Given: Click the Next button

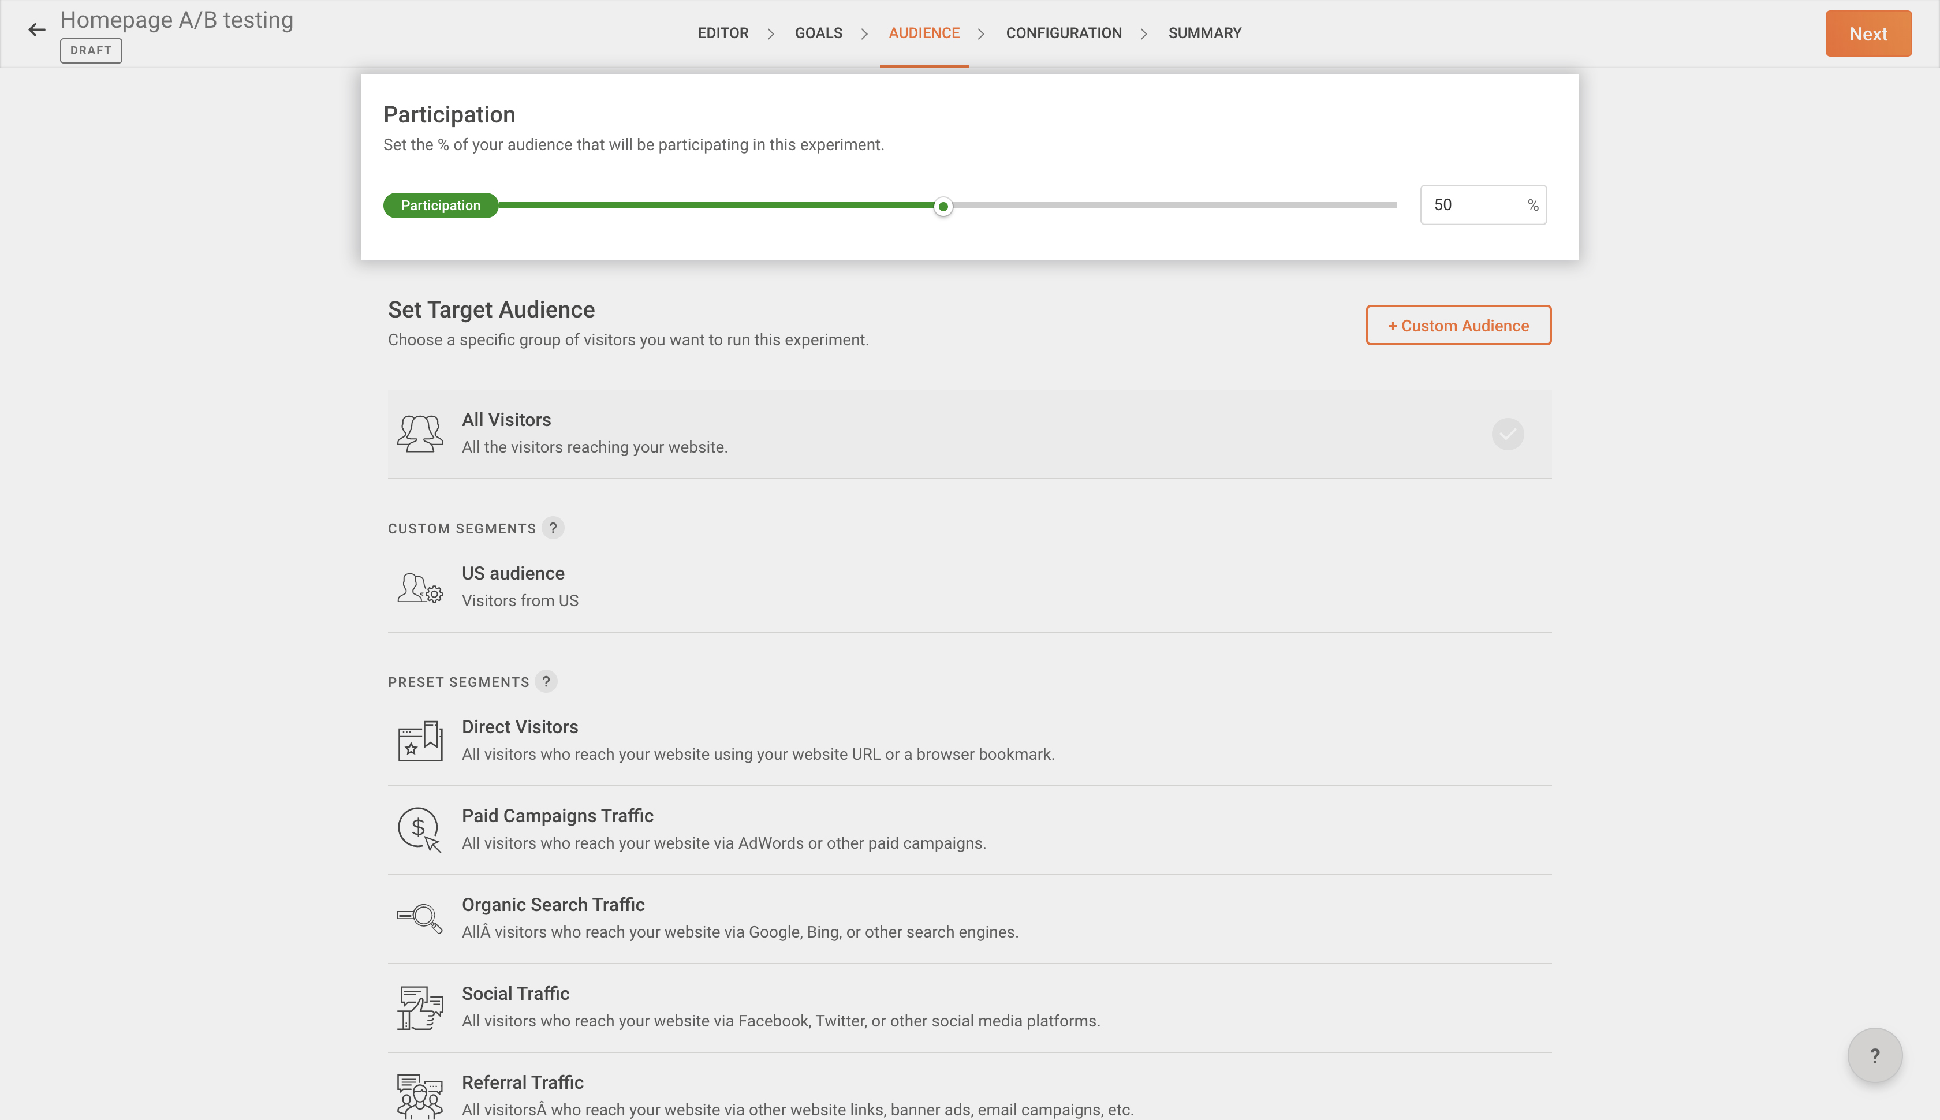Looking at the screenshot, I should tap(1868, 34).
